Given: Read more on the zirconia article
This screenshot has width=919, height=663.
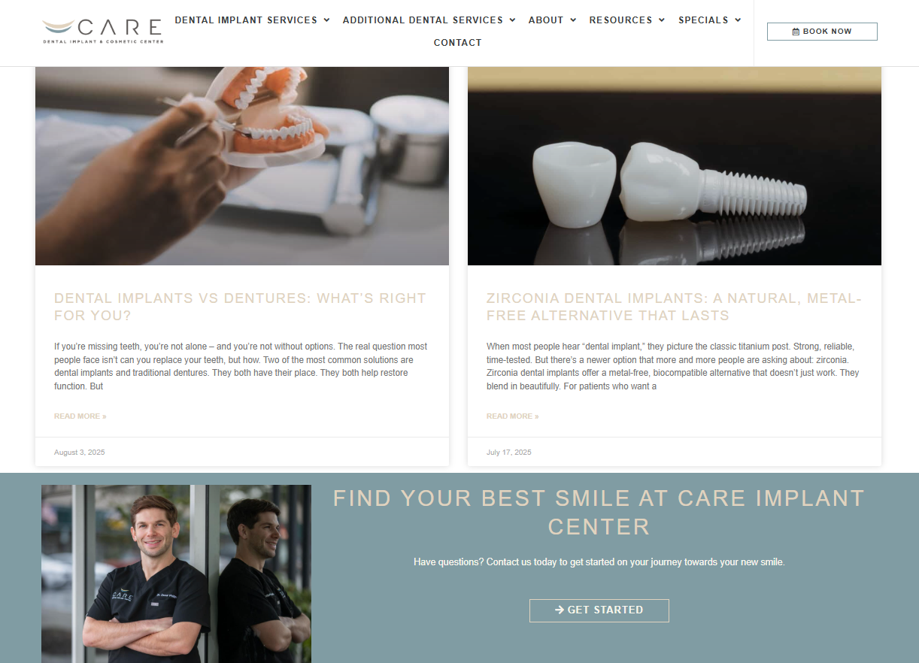Looking at the screenshot, I should pyautogui.click(x=513, y=416).
